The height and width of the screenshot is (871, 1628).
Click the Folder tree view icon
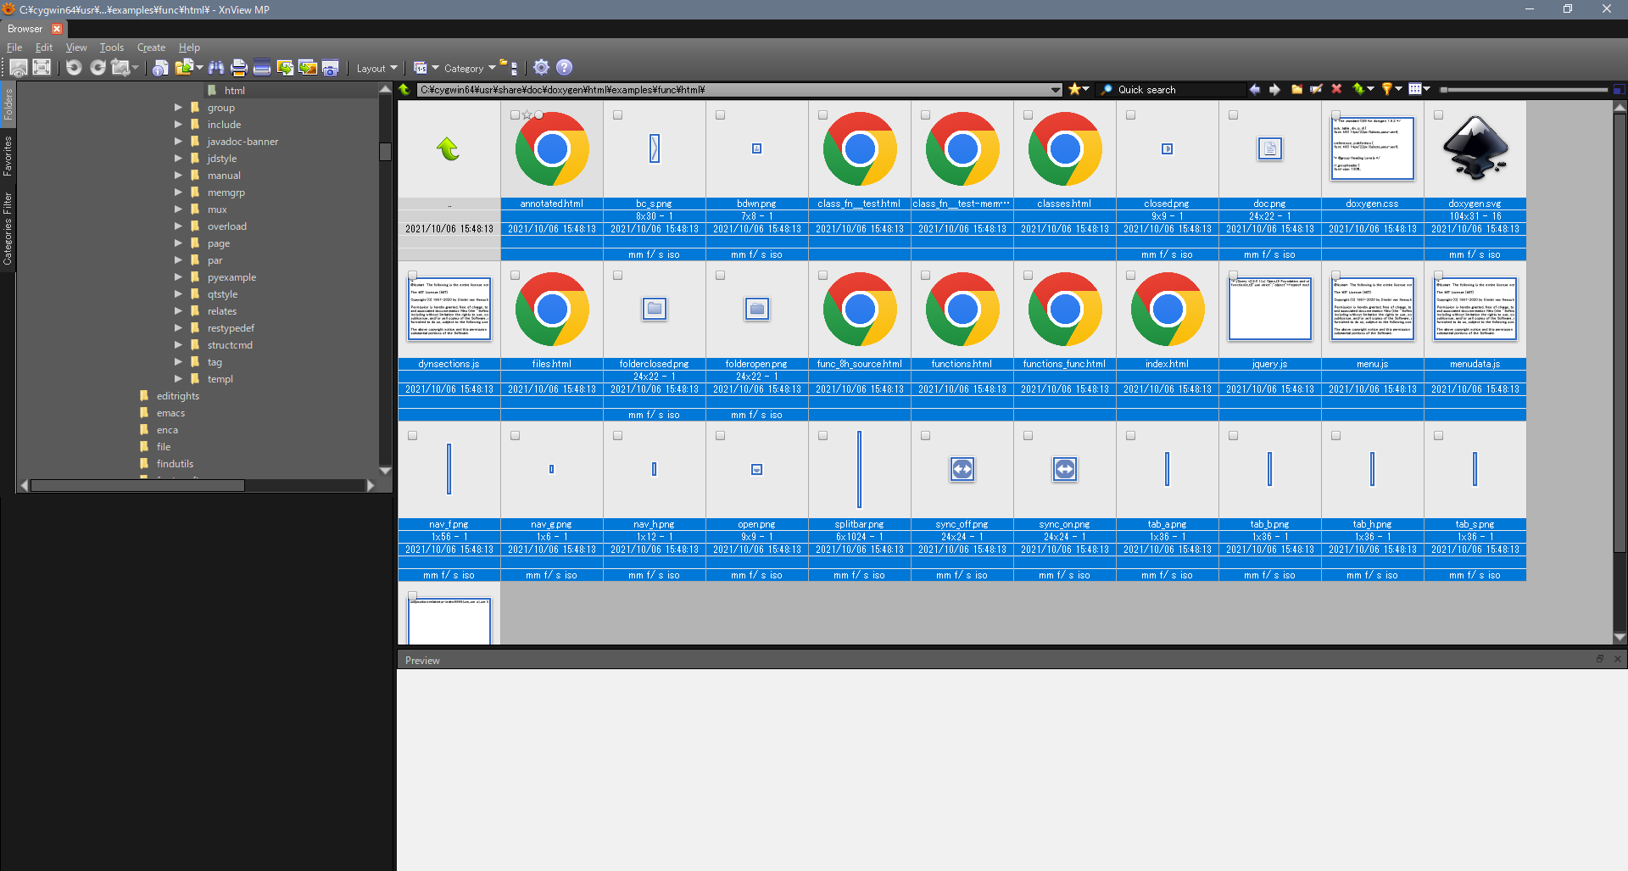(509, 68)
